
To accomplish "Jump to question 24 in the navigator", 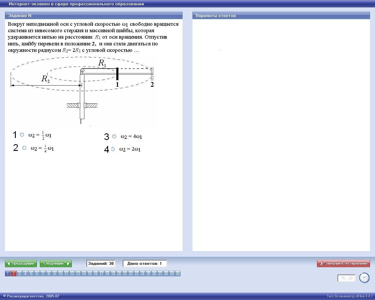I will [x=142, y=274].
